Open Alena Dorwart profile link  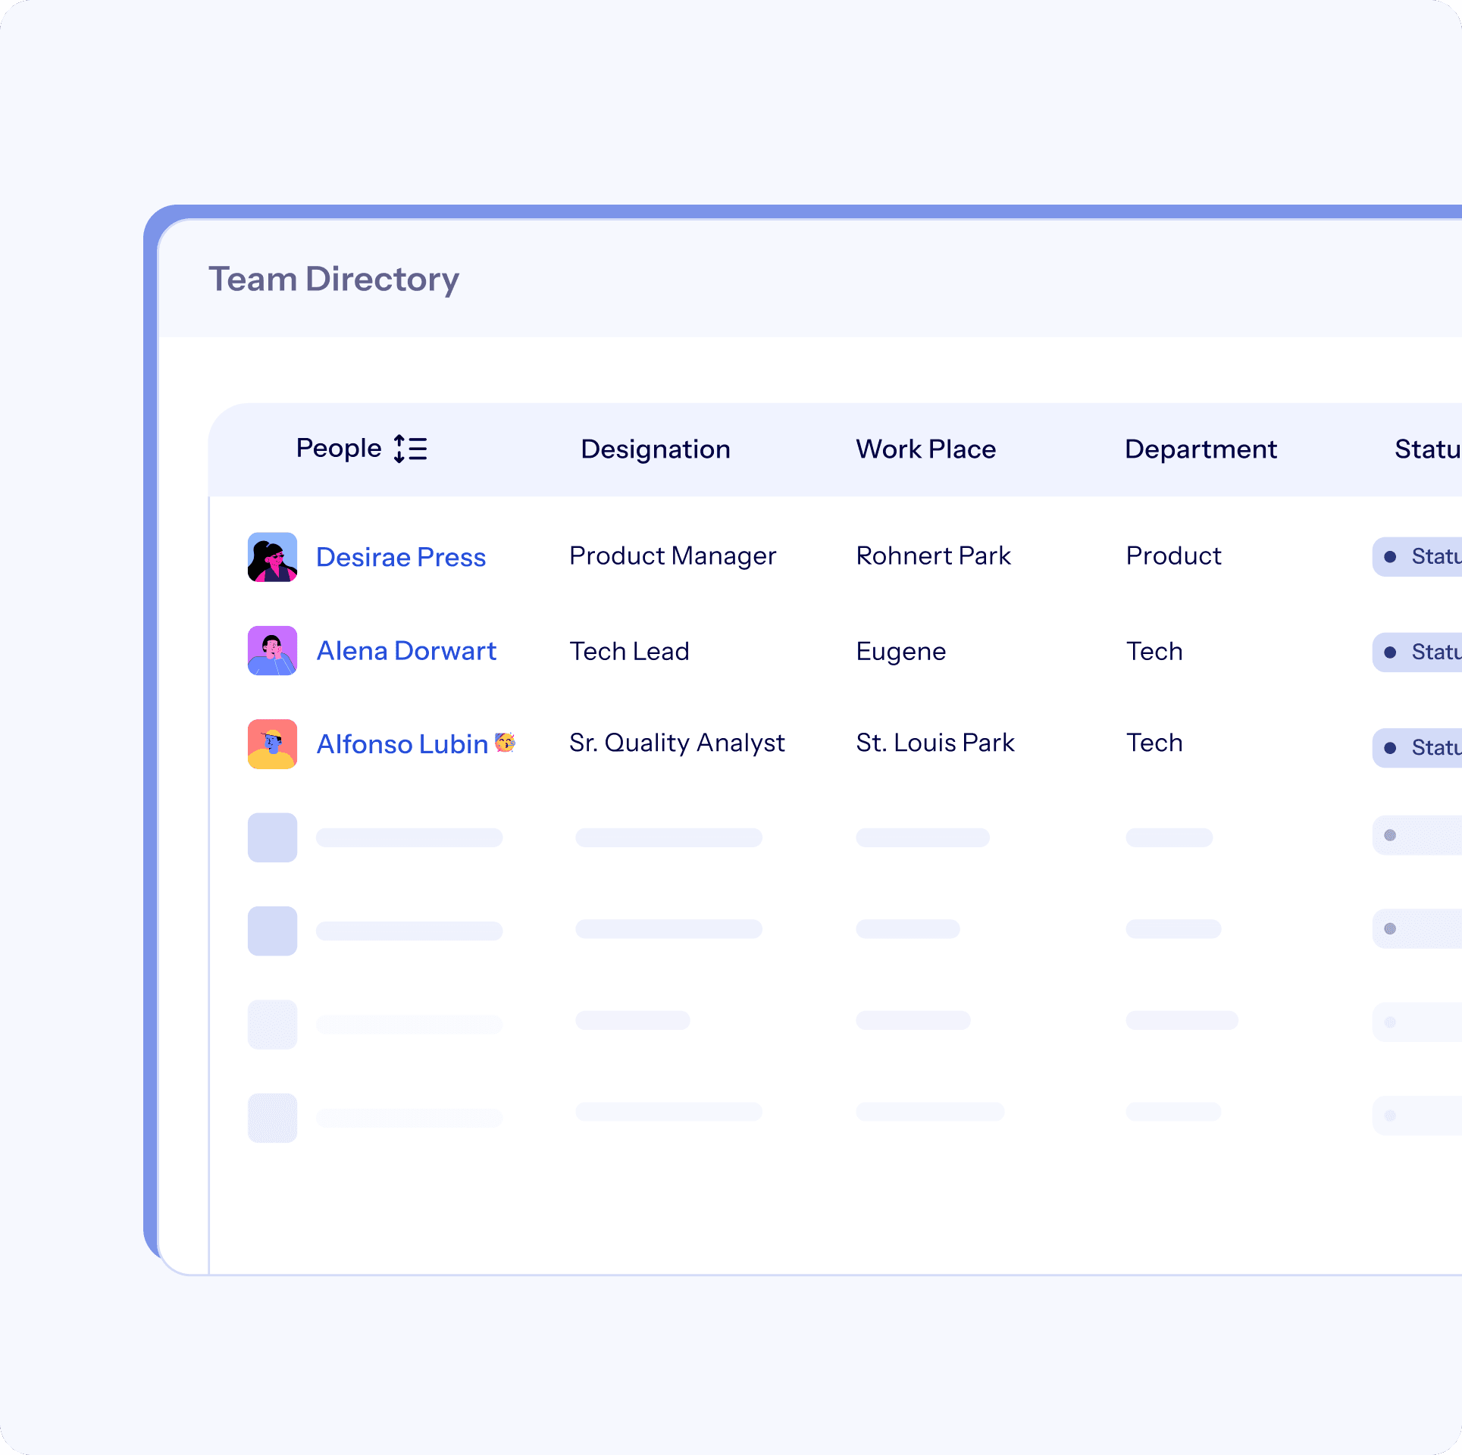pyautogui.click(x=405, y=651)
